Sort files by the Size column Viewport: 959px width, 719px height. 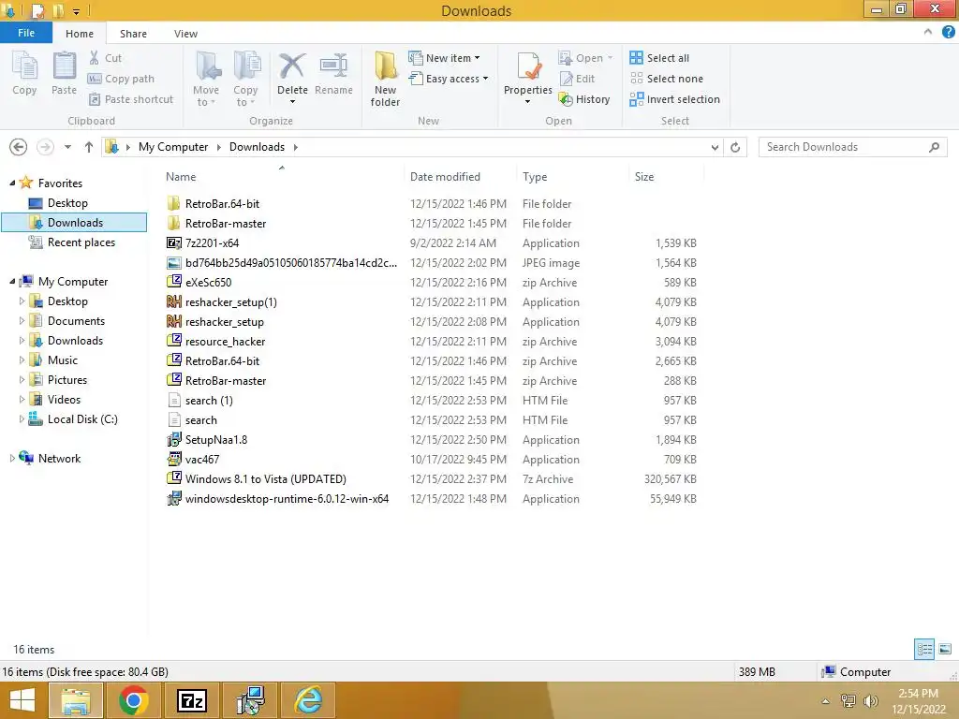pyautogui.click(x=644, y=177)
